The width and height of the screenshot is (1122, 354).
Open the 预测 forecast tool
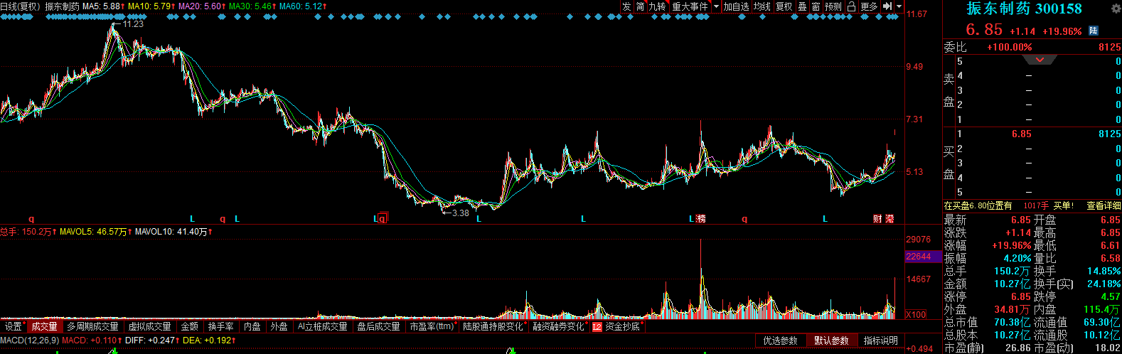(x=833, y=6)
